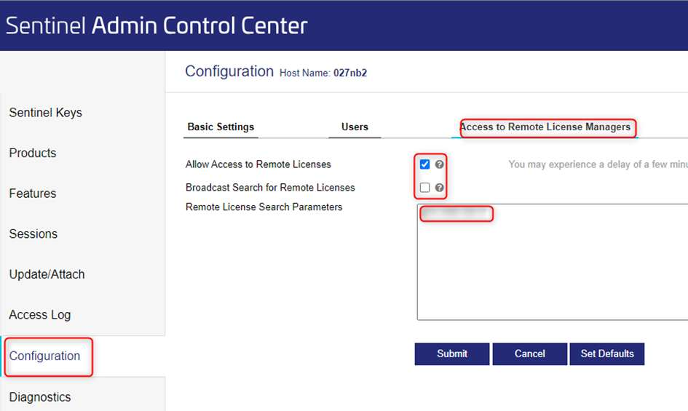This screenshot has height=411, width=688.
Task: Open Diagnostics from the sidebar
Action: pyautogui.click(x=40, y=397)
